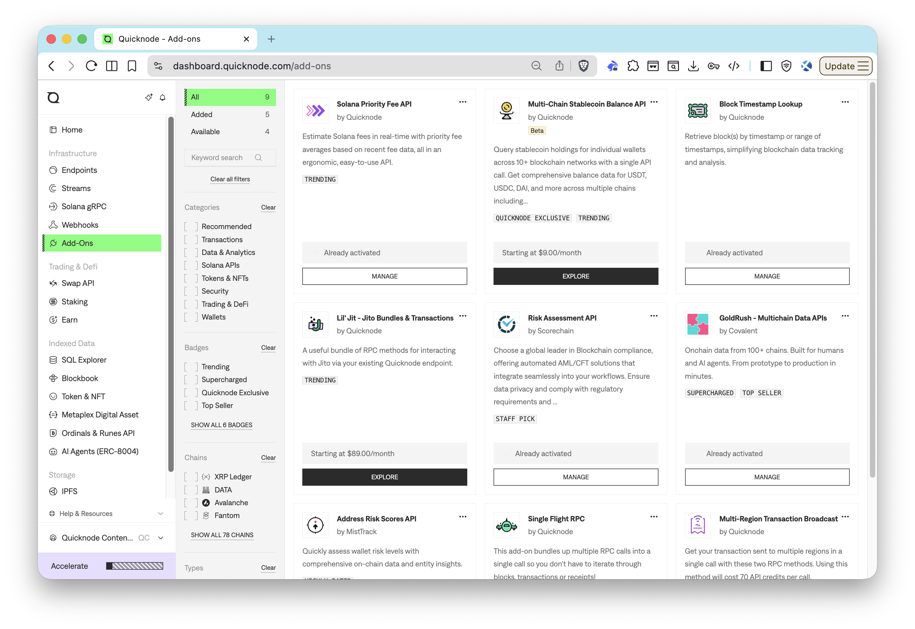Open the more options menu for Address Risk Scores API
Viewport: 915px width, 629px height.
point(463,516)
